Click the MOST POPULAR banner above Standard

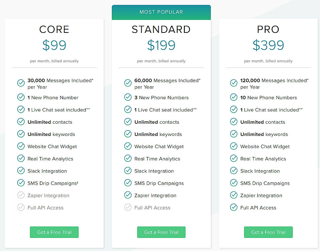161,12
